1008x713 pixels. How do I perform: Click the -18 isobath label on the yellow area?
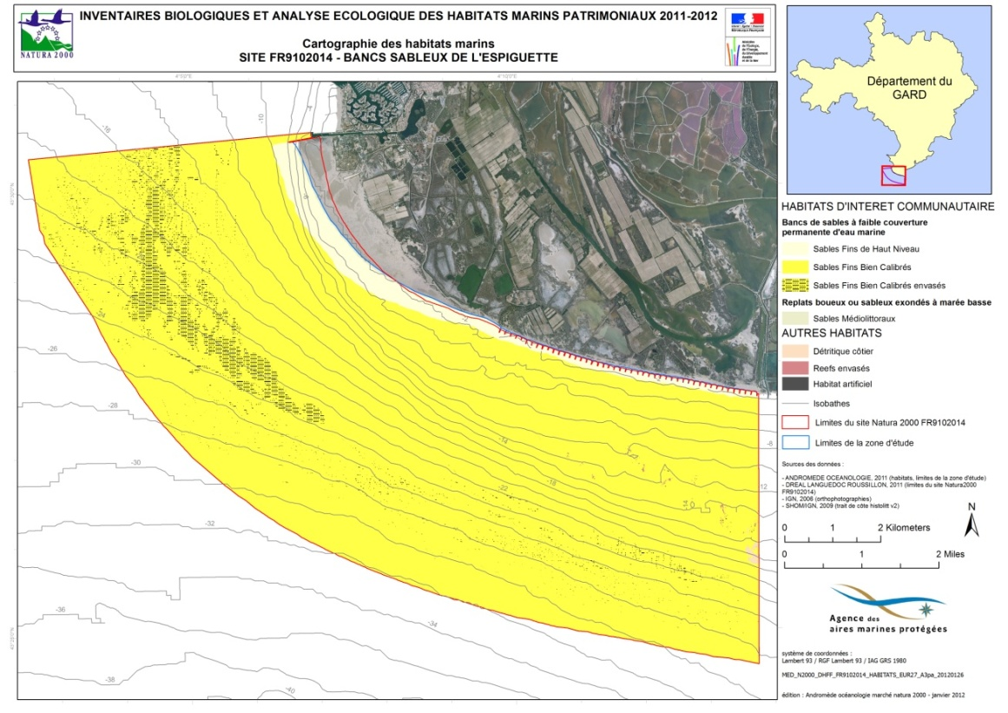tap(551, 482)
